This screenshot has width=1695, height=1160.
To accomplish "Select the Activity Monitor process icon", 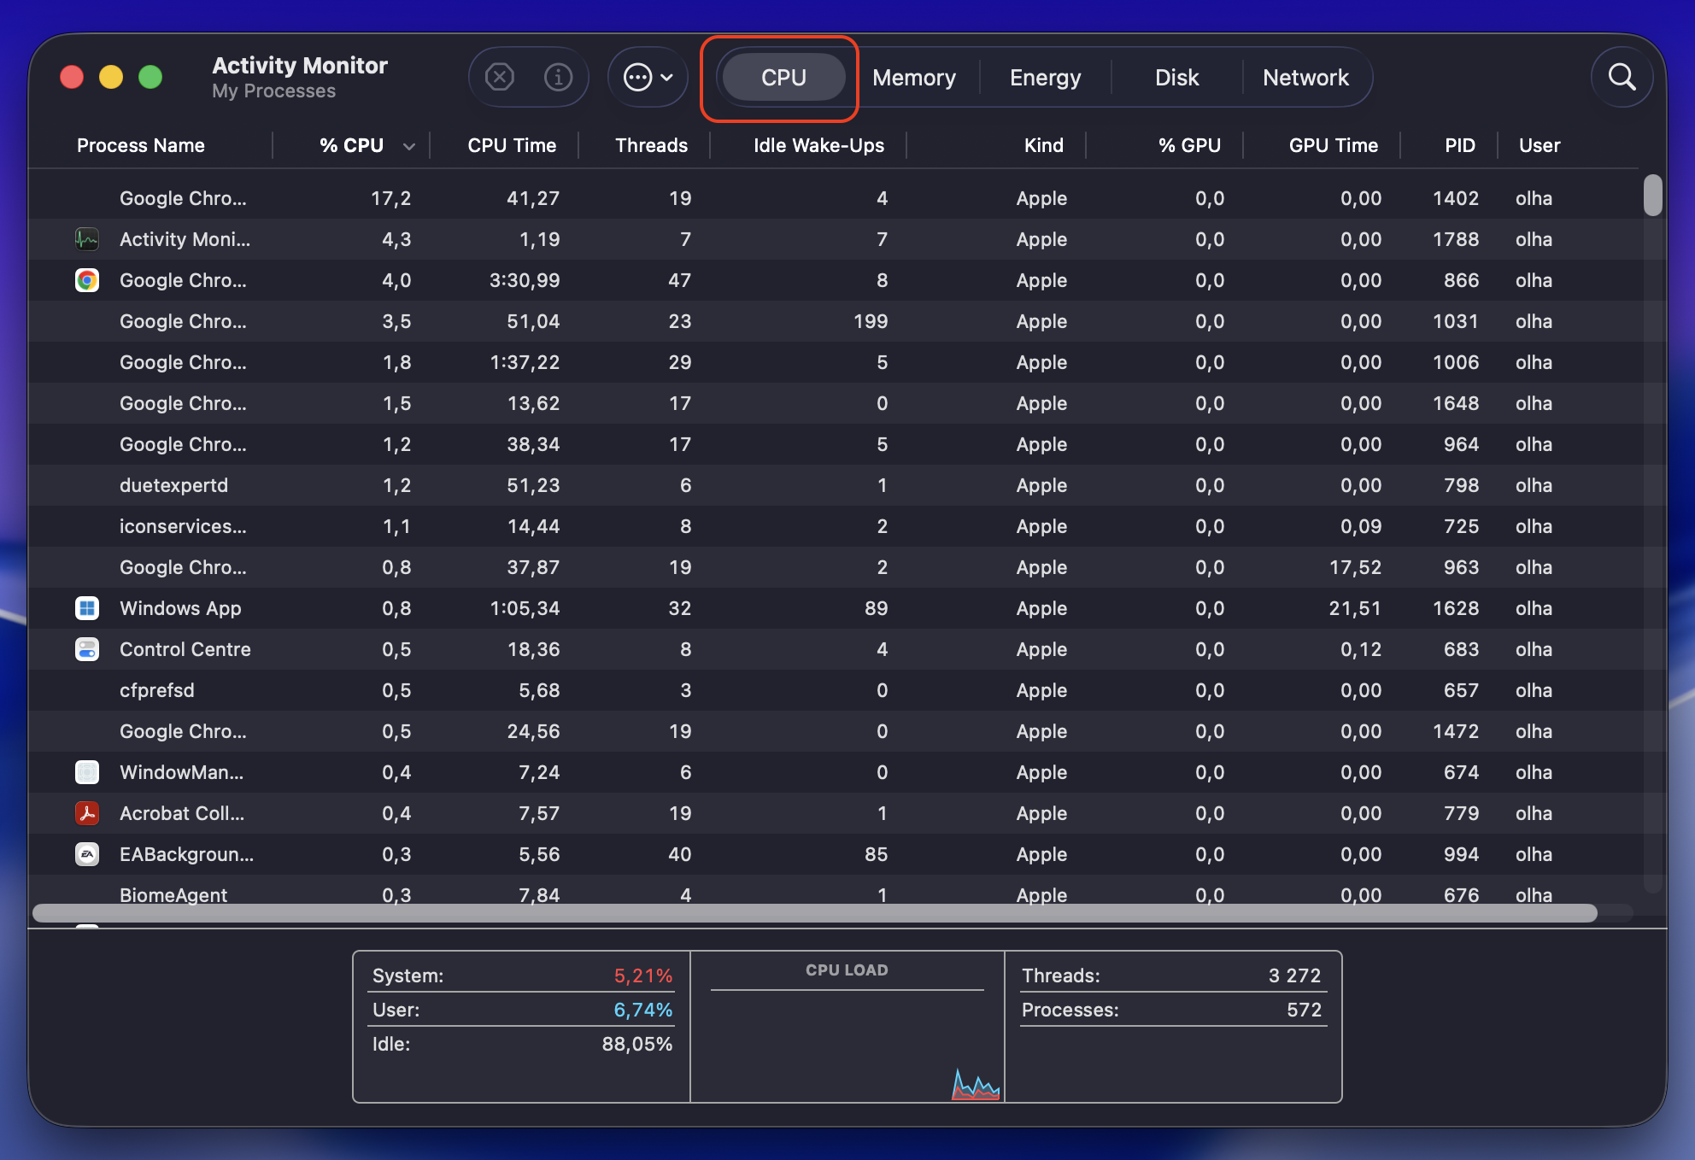I will tap(87, 239).
